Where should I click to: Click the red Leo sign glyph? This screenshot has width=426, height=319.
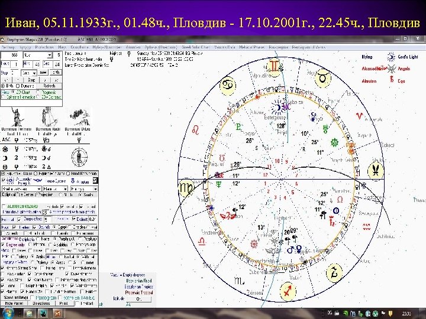tap(195, 129)
